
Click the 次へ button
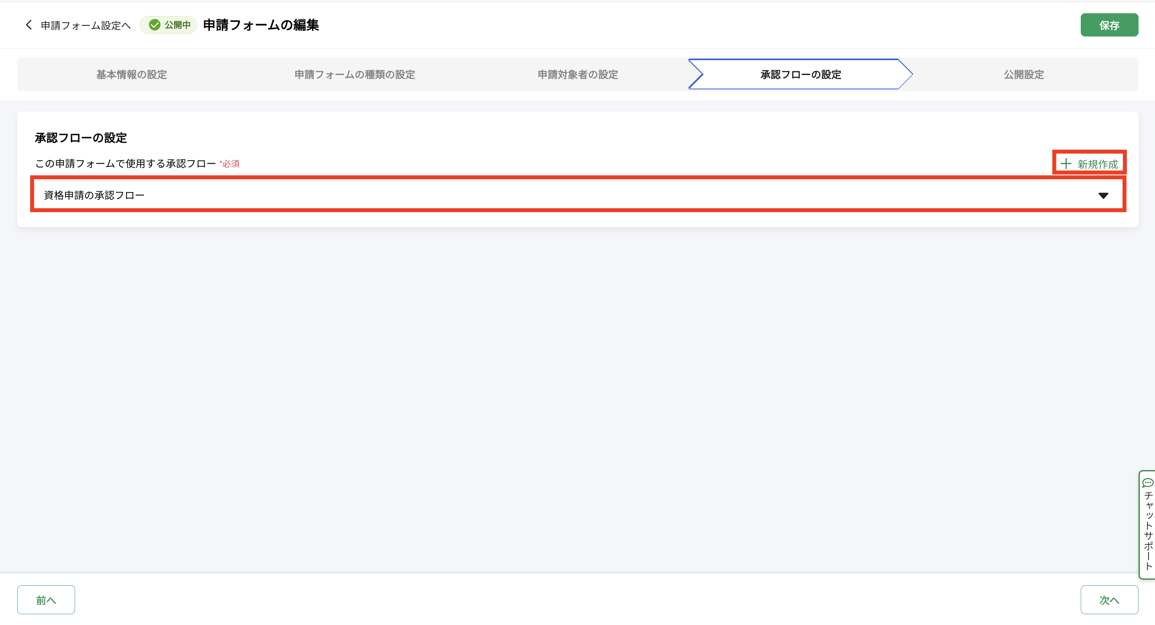point(1109,600)
